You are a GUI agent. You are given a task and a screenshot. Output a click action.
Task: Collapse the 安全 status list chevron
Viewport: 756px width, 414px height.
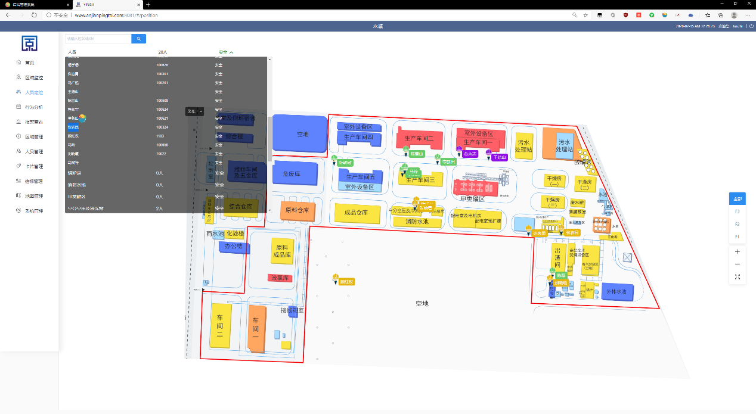[x=231, y=52]
